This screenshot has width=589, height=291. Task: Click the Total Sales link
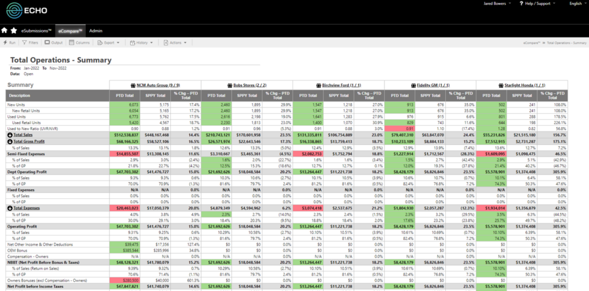tap(24, 134)
